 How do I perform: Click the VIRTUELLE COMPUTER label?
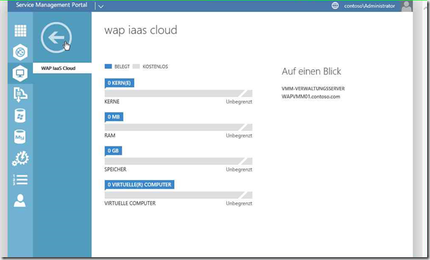pos(130,203)
